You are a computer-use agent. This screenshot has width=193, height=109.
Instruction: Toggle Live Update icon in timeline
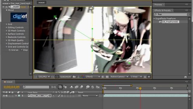(x=60, y=87)
